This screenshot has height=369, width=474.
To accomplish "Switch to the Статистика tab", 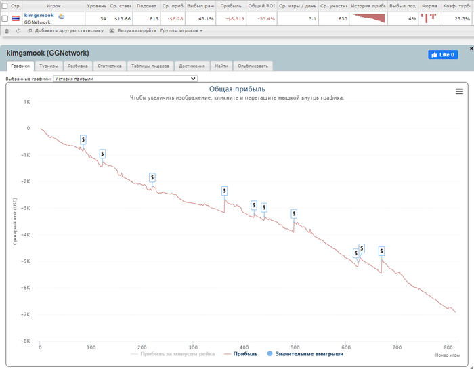I will pyautogui.click(x=110, y=66).
